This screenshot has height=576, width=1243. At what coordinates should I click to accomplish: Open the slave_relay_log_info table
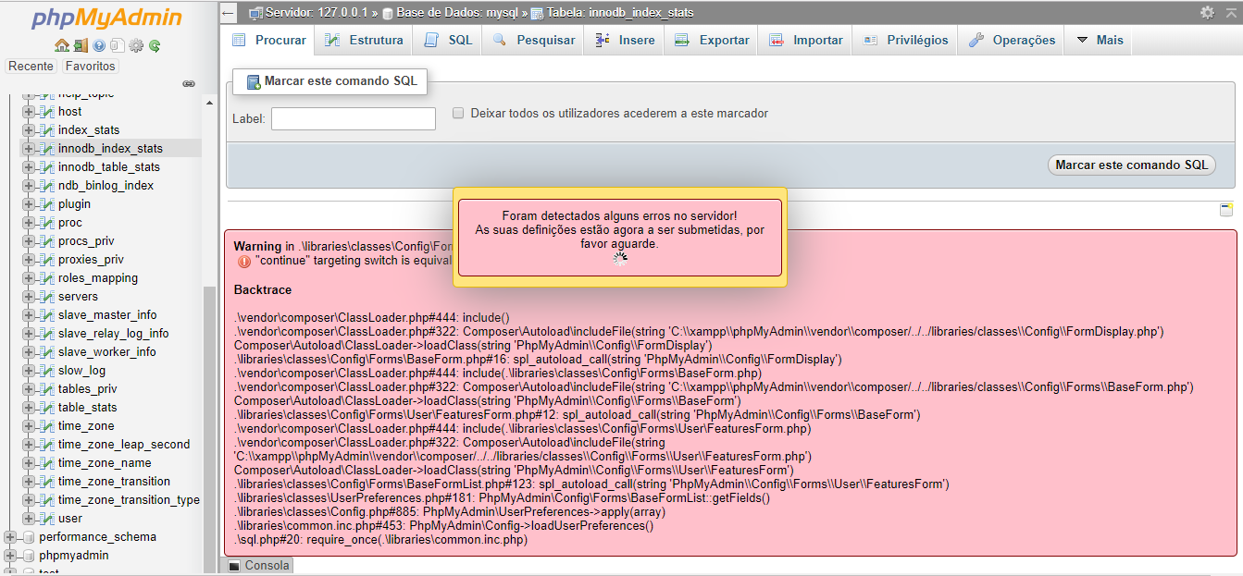coord(113,333)
